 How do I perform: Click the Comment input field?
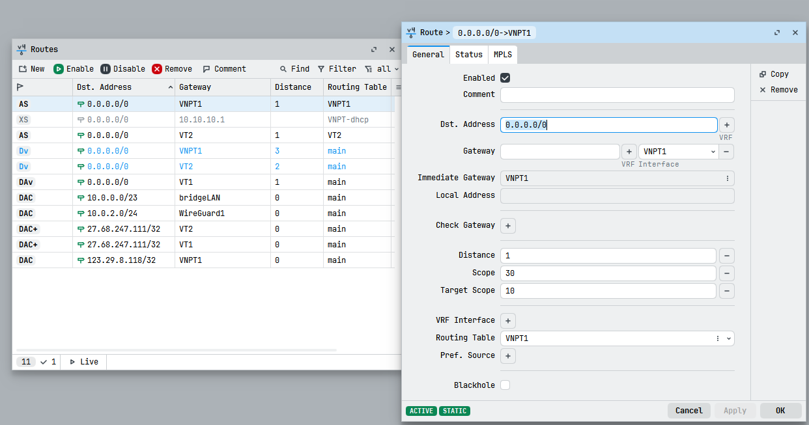click(x=617, y=95)
